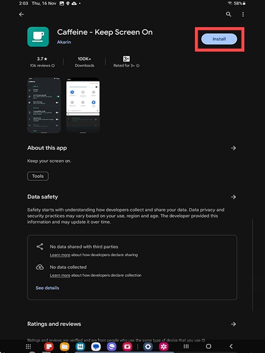Tap the No data collected text
This screenshot has height=353, width=265.
(68, 267)
